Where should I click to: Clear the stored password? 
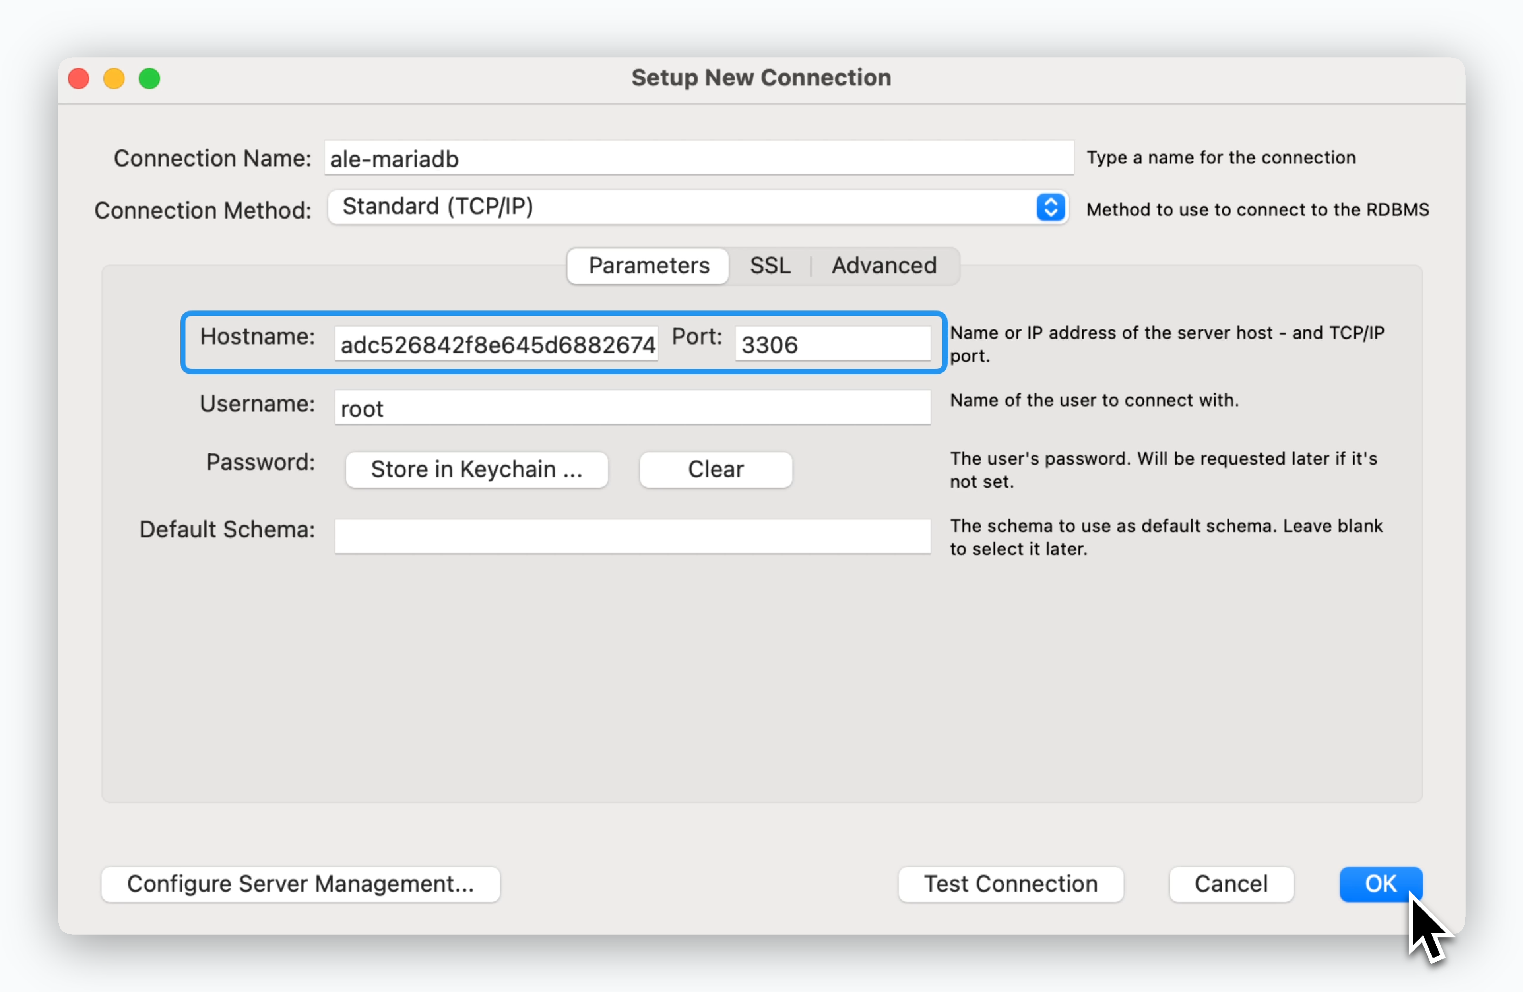click(x=715, y=470)
